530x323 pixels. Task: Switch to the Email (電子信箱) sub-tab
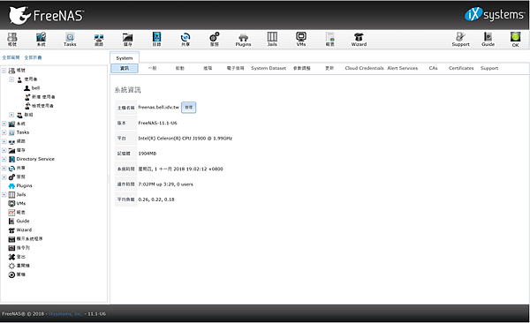235,68
